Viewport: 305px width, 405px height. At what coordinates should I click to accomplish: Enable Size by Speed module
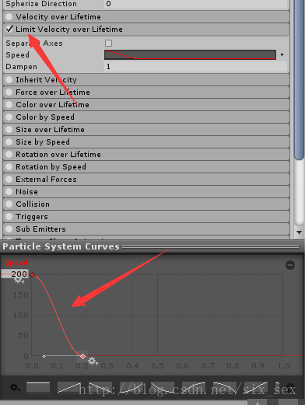(x=9, y=141)
